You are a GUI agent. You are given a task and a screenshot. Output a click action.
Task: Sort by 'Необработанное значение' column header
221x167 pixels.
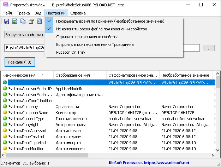point(186,75)
